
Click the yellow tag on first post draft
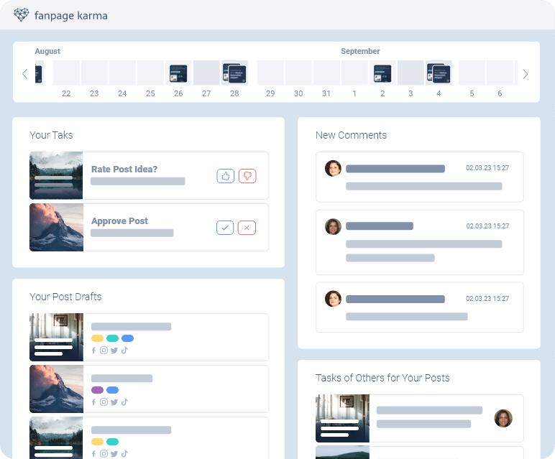point(97,338)
